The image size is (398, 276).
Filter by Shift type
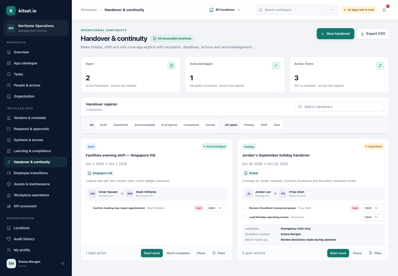click(264, 125)
